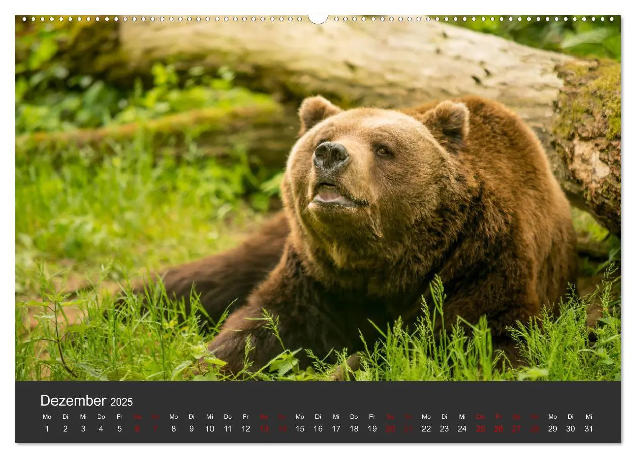Click date 23 in the date row
The image size is (636, 458).
[444, 429]
